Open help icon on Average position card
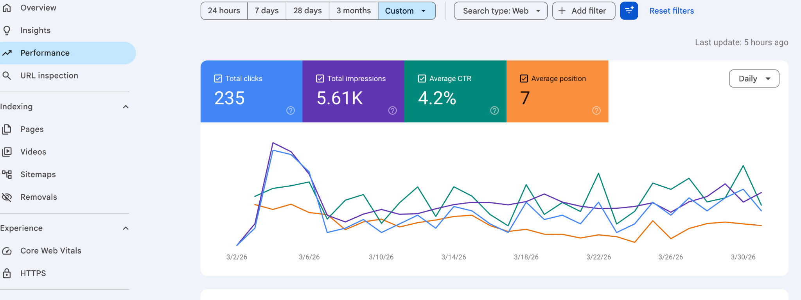Image resolution: width=801 pixels, height=300 pixels. tap(596, 110)
